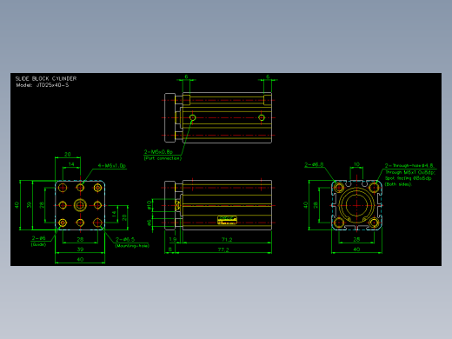Click the right port circle in top view
This screenshot has width=452, height=339.
pyautogui.click(x=262, y=117)
